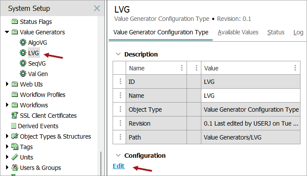Click the Name row handle dots
The height and width of the screenshot is (176, 307).
click(x=120, y=95)
